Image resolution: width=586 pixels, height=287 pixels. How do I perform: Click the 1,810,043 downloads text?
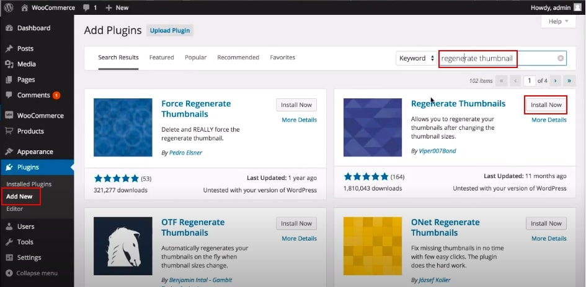[x=373, y=188]
